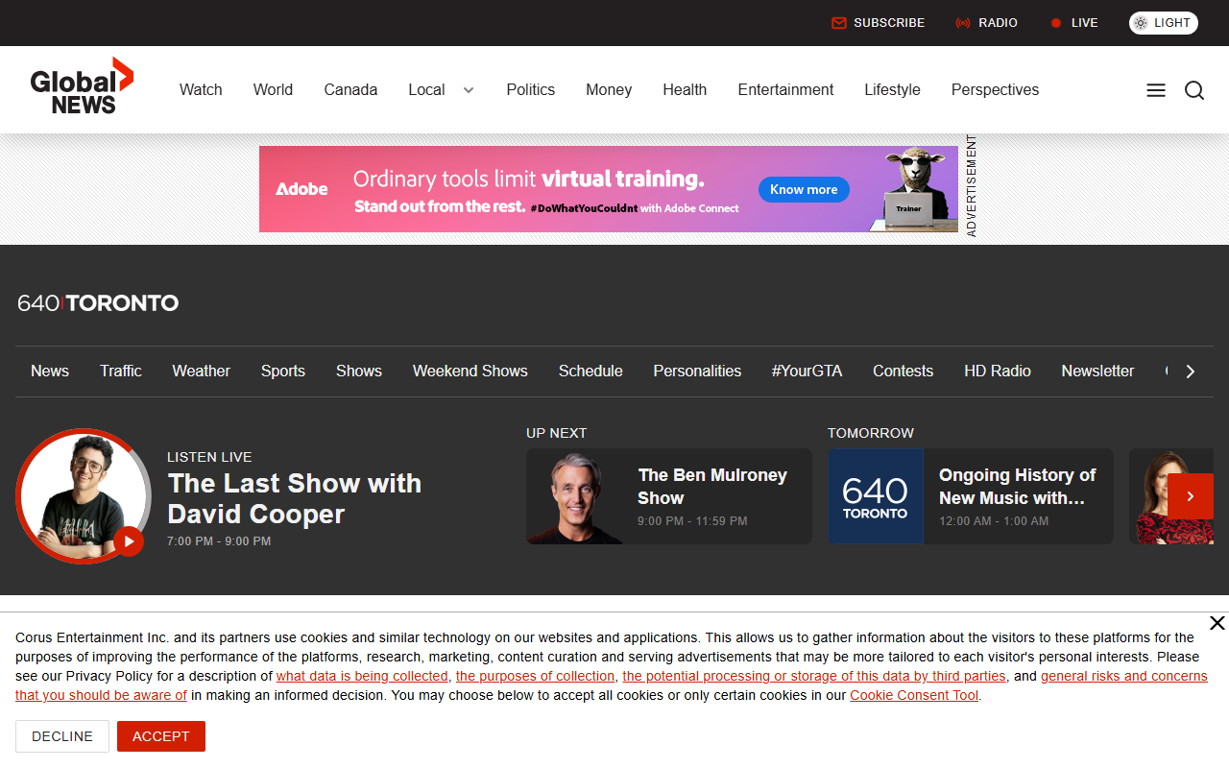
Task: Open the Politics section
Action: 531,89
